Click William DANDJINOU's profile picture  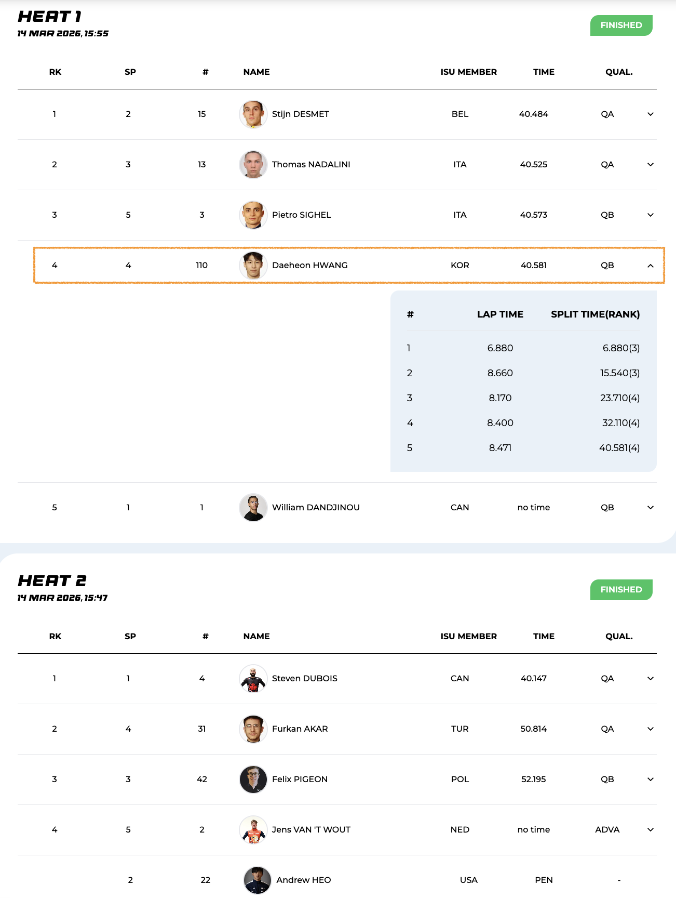click(x=253, y=508)
